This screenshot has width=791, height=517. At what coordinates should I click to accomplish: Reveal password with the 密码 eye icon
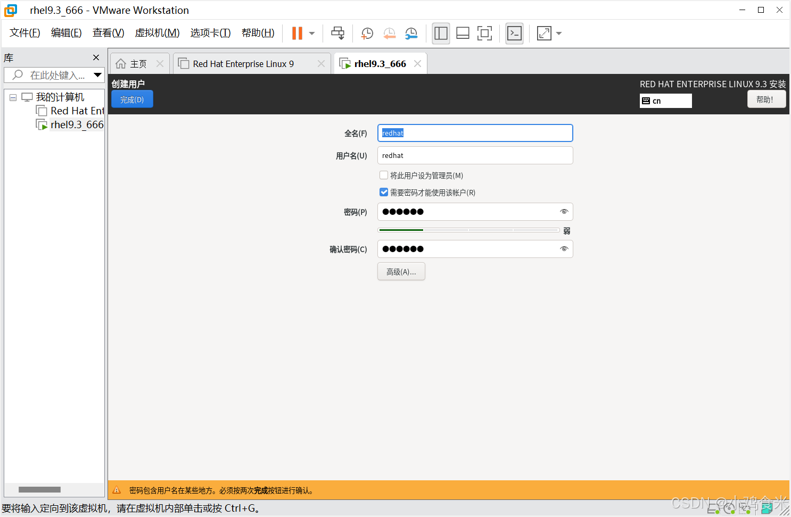pos(564,212)
